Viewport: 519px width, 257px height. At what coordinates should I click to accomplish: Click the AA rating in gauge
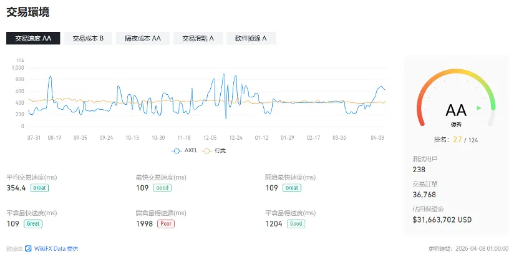tap(456, 110)
